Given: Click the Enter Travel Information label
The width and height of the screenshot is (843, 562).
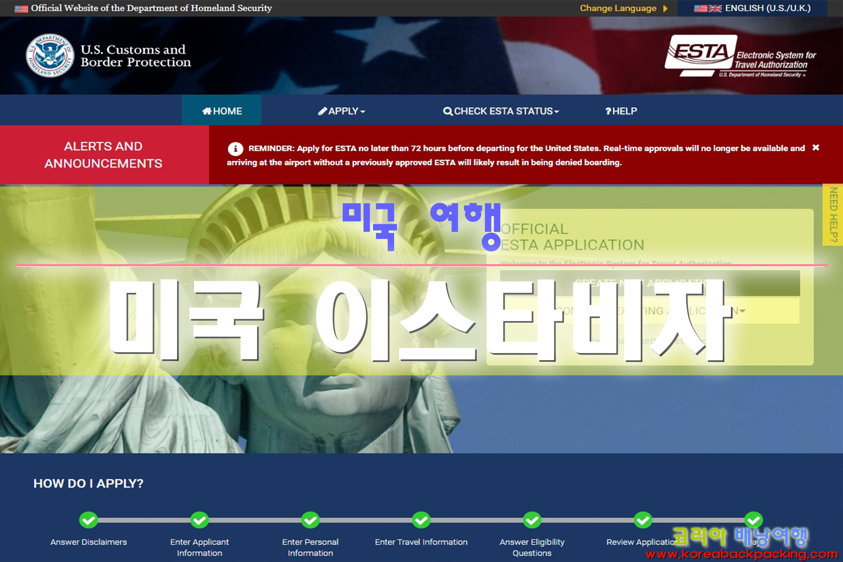Looking at the screenshot, I should coord(421,542).
